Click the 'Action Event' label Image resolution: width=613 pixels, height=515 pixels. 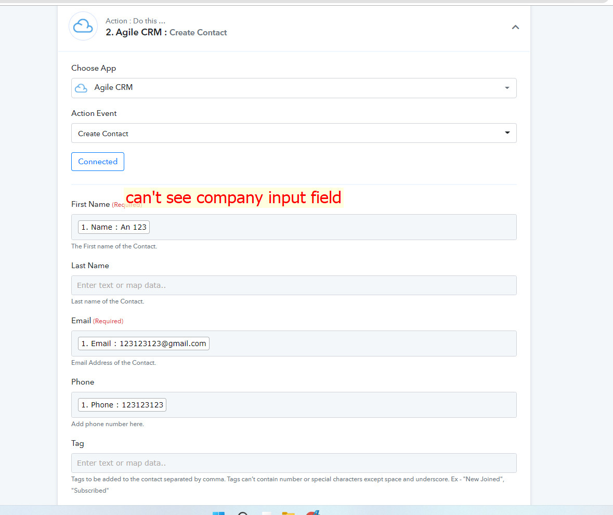point(94,113)
